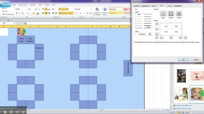Apply the Fill Color bucket
This screenshot has width=204, height=114.
[33, 13]
